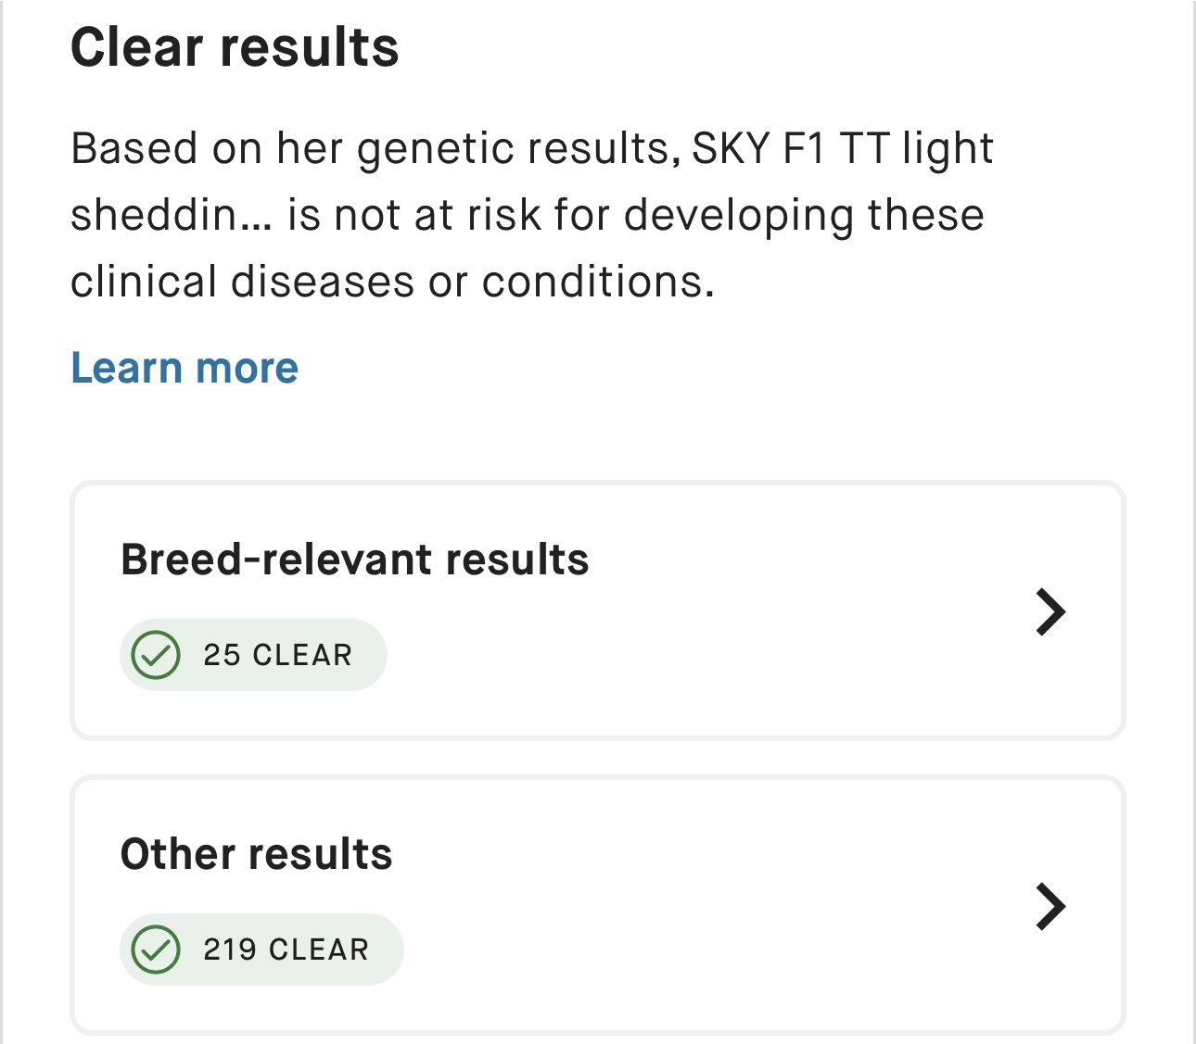Click the Clear results heading
The height and width of the screenshot is (1044, 1196).
235,47
